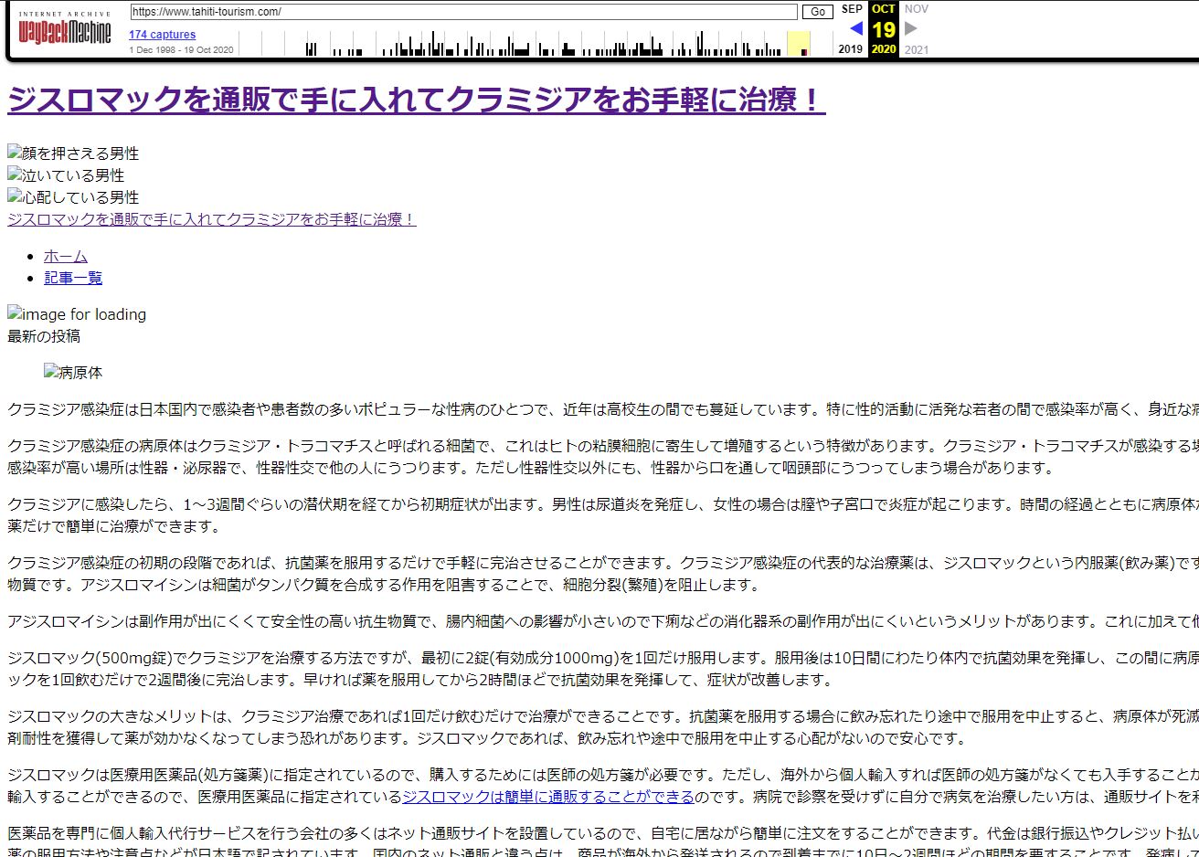The height and width of the screenshot is (857, 1199).
Task: Select SEP month in the capture navigator
Action: point(852,9)
